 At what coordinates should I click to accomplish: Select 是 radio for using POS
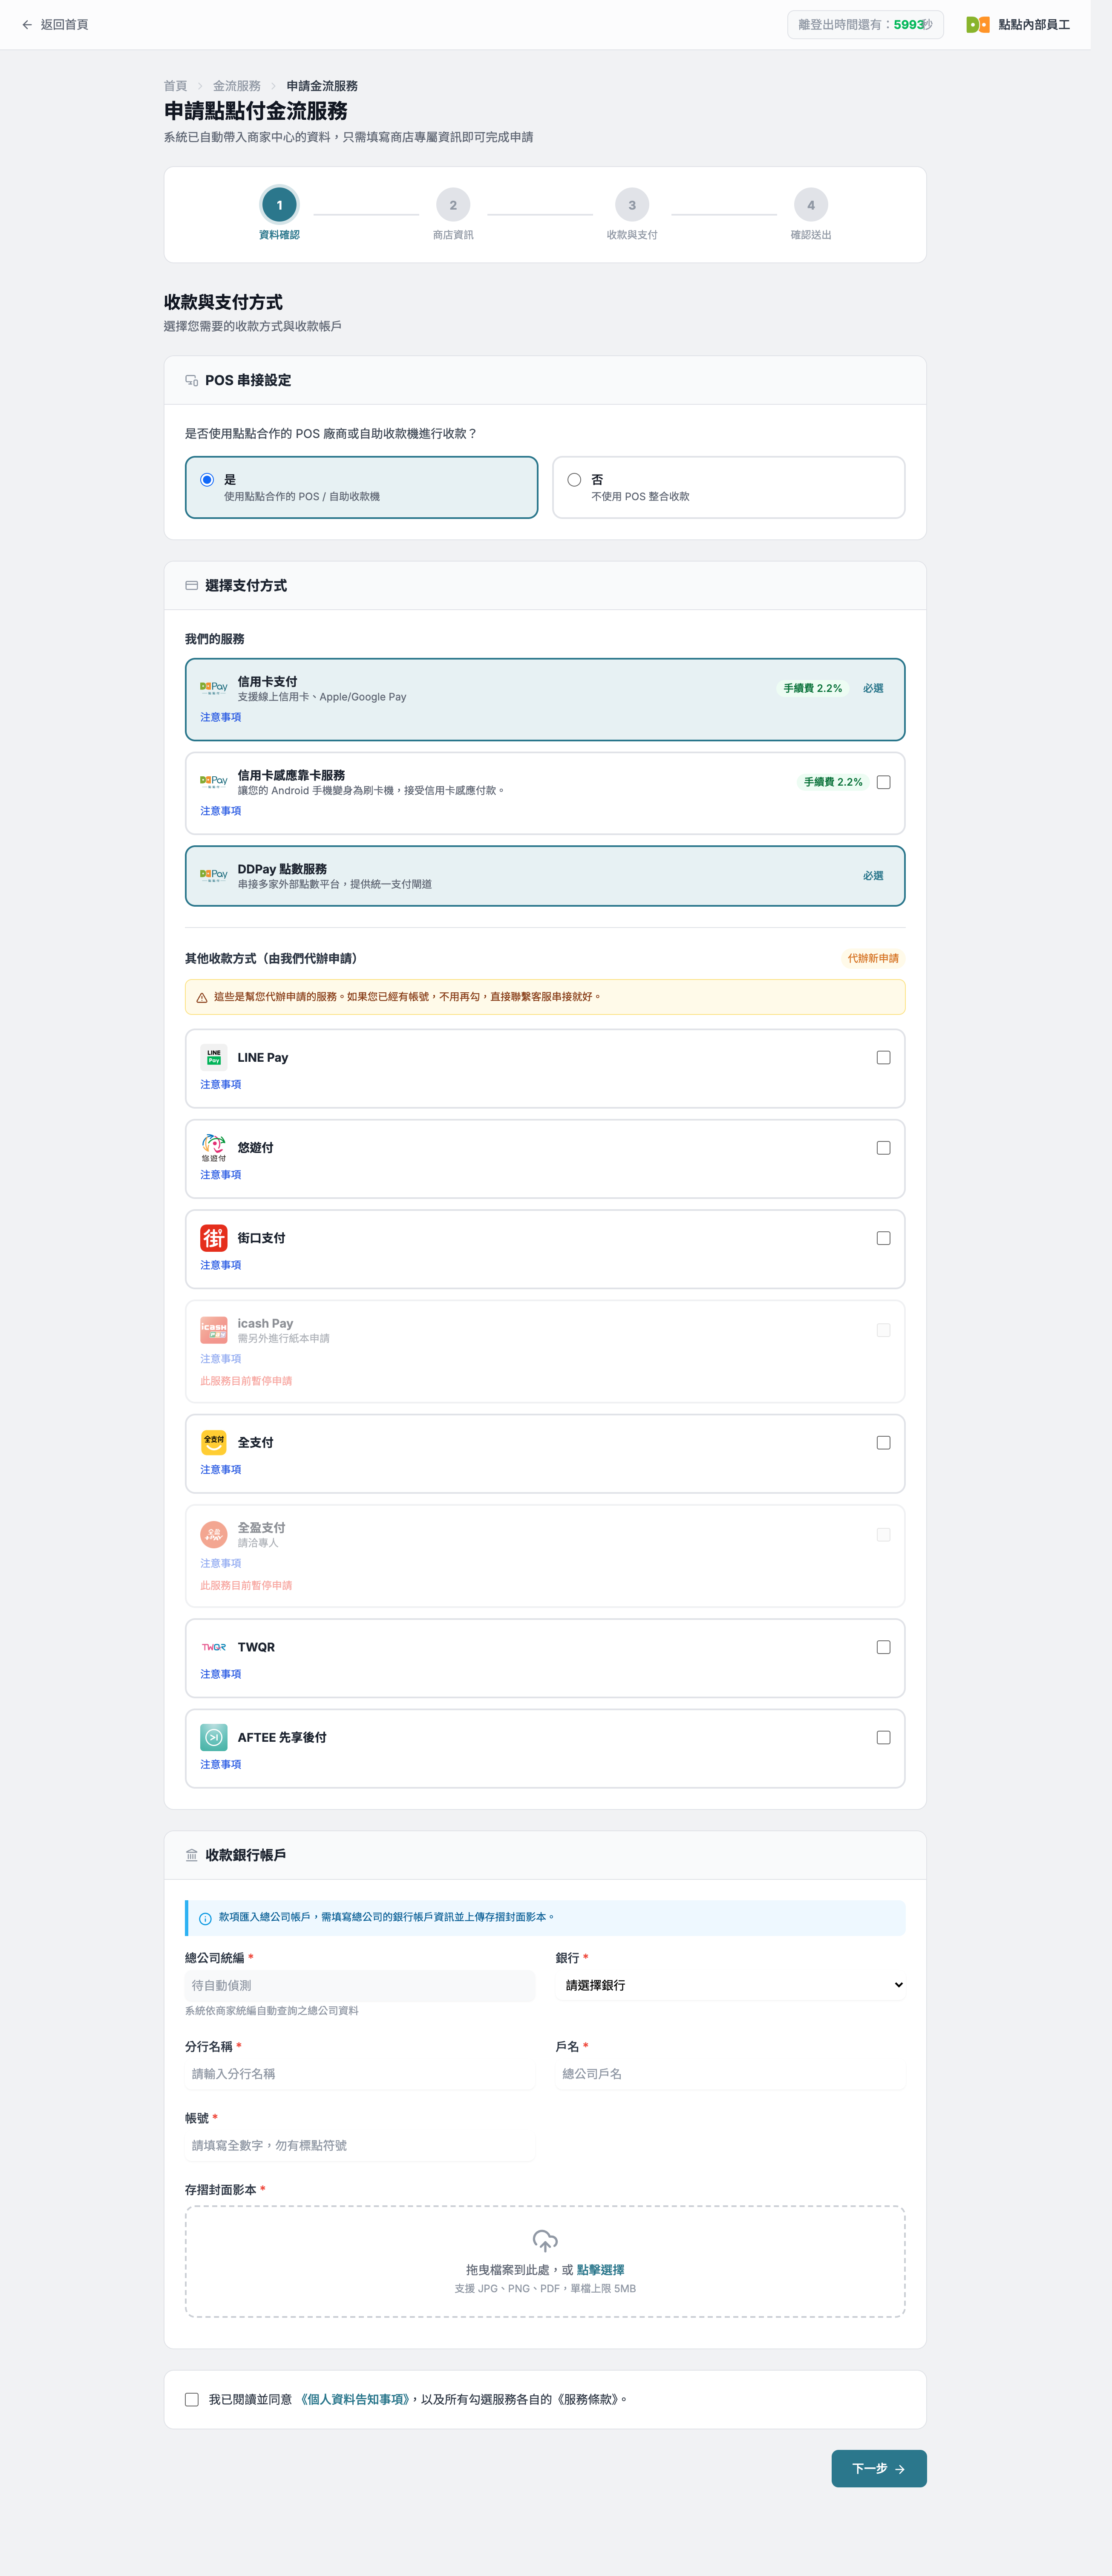207,480
